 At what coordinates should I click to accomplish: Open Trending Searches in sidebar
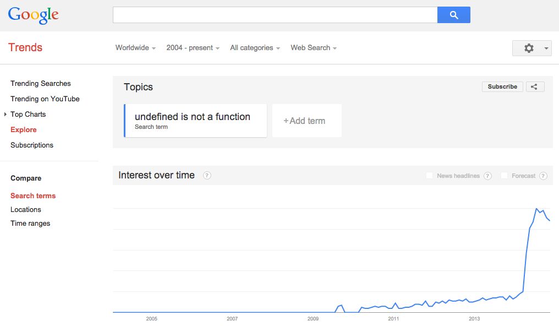tap(41, 84)
